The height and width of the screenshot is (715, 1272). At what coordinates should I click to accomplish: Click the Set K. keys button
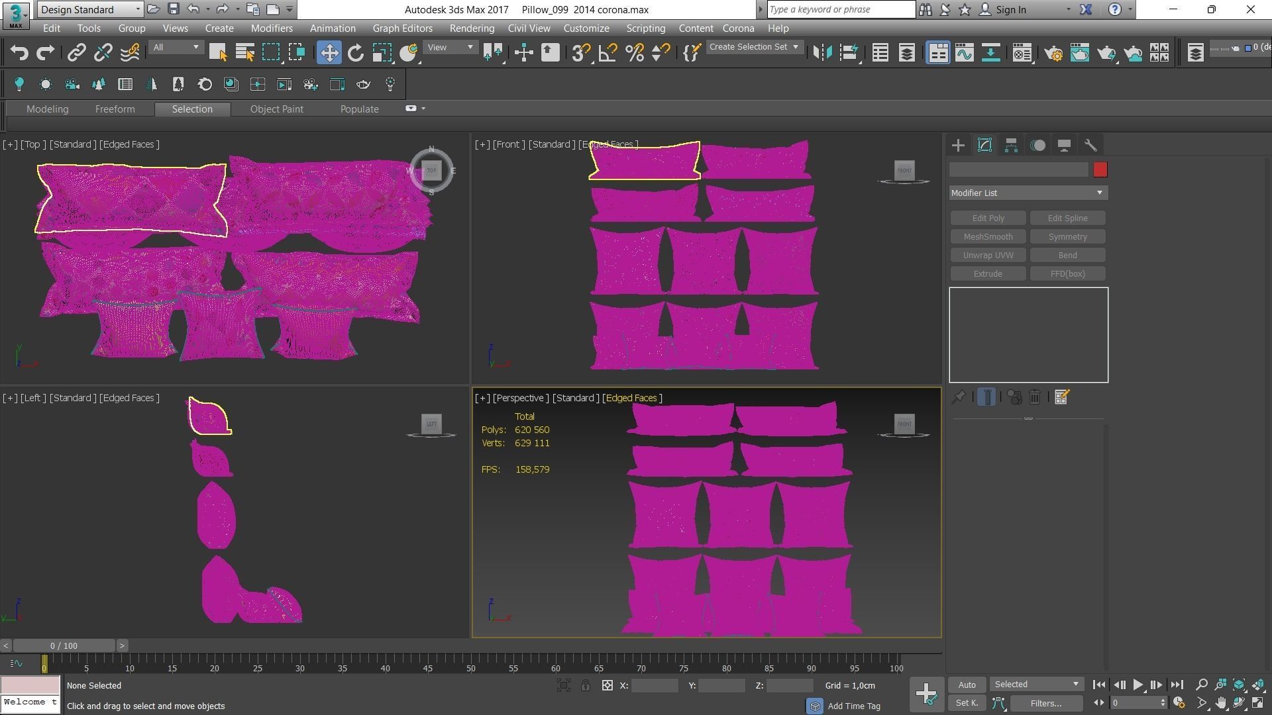pos(967,703)
